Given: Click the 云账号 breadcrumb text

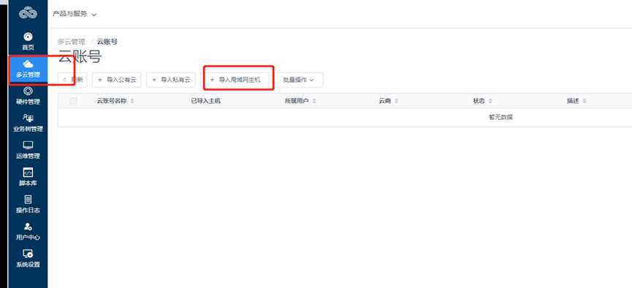Looking at the screenshot, I should [x=107, y=42].
